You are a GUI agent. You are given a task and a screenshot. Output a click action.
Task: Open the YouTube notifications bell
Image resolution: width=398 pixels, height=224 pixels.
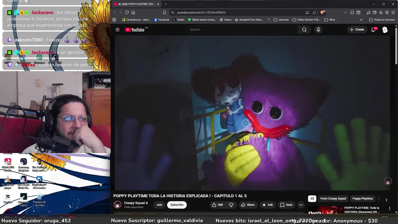pos(373,30)
